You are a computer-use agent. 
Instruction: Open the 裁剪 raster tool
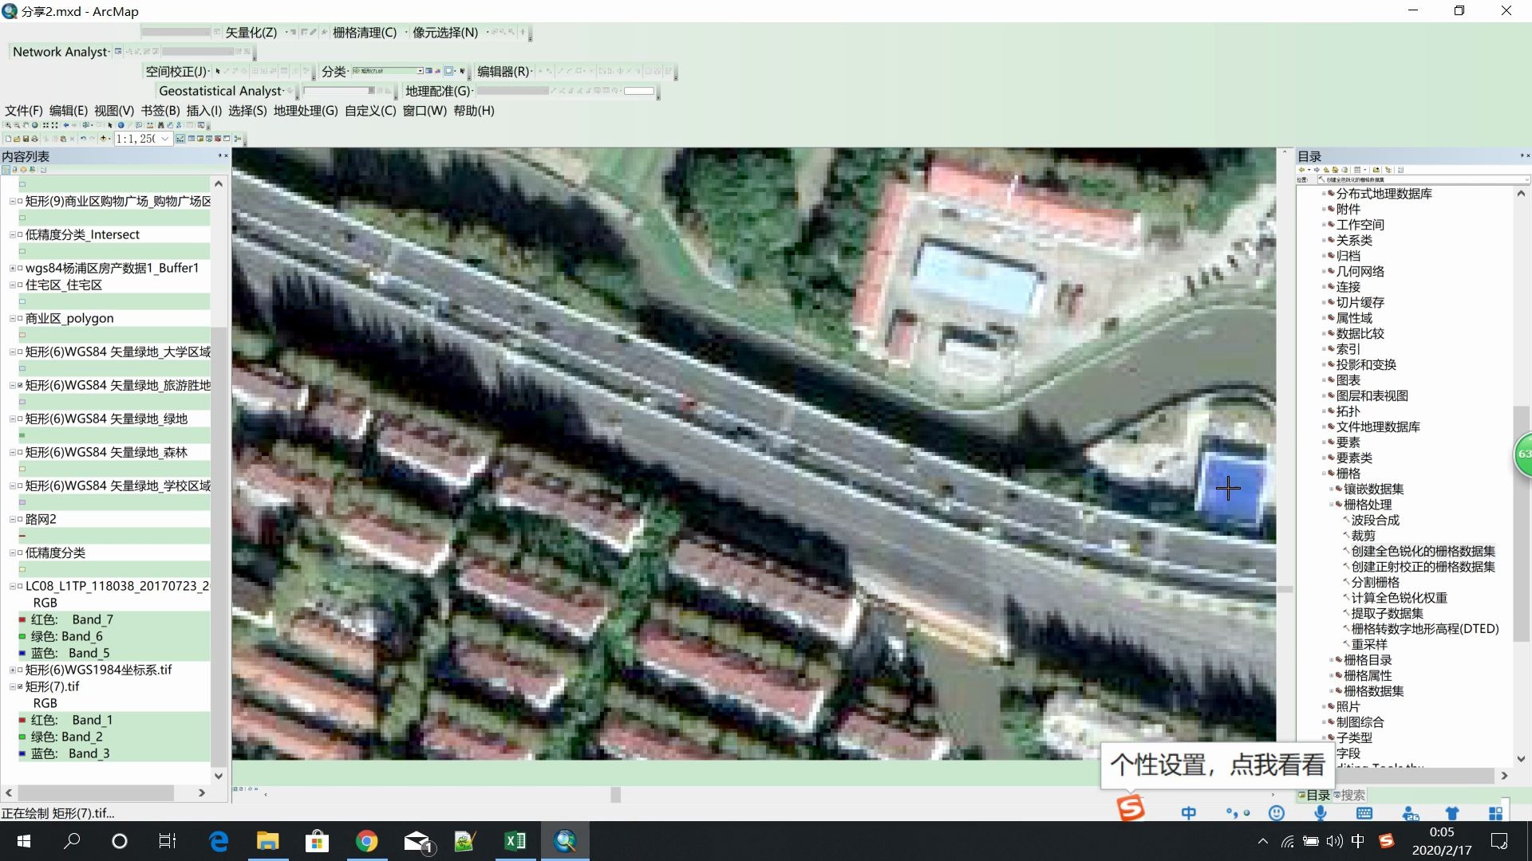(x=1363, y=536)
